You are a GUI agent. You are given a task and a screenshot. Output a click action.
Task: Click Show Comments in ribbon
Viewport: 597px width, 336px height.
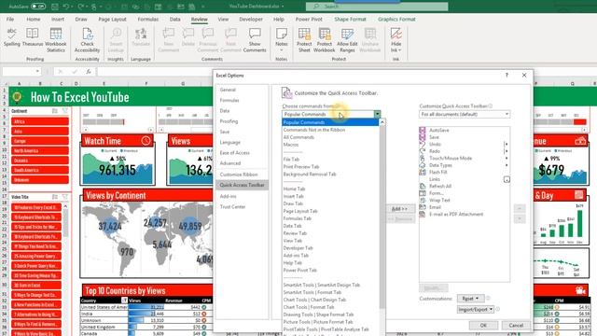(x=255, y=40)
